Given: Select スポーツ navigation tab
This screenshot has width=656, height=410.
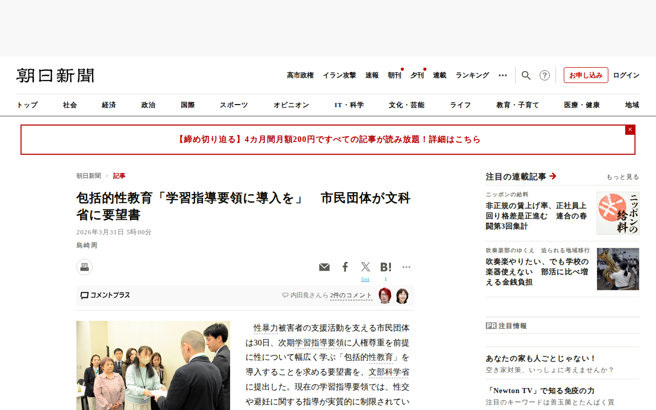Looking at the screenshot, I should (x=234, y=105).
